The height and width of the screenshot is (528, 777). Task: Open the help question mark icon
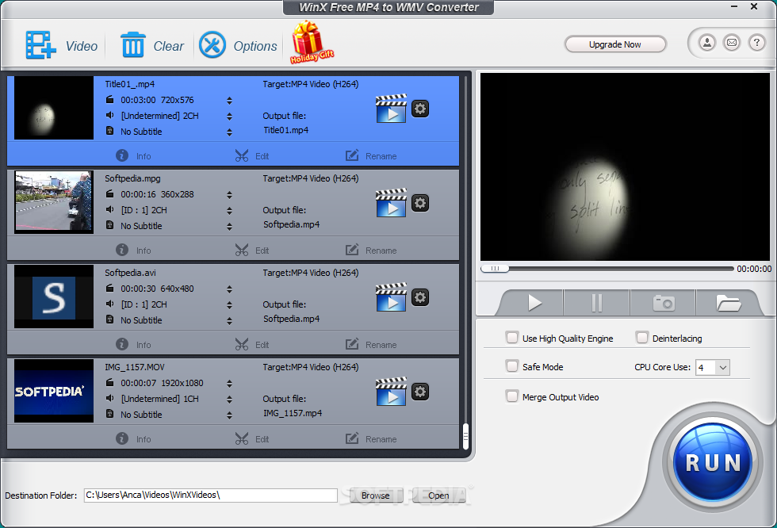pos(756,43)
